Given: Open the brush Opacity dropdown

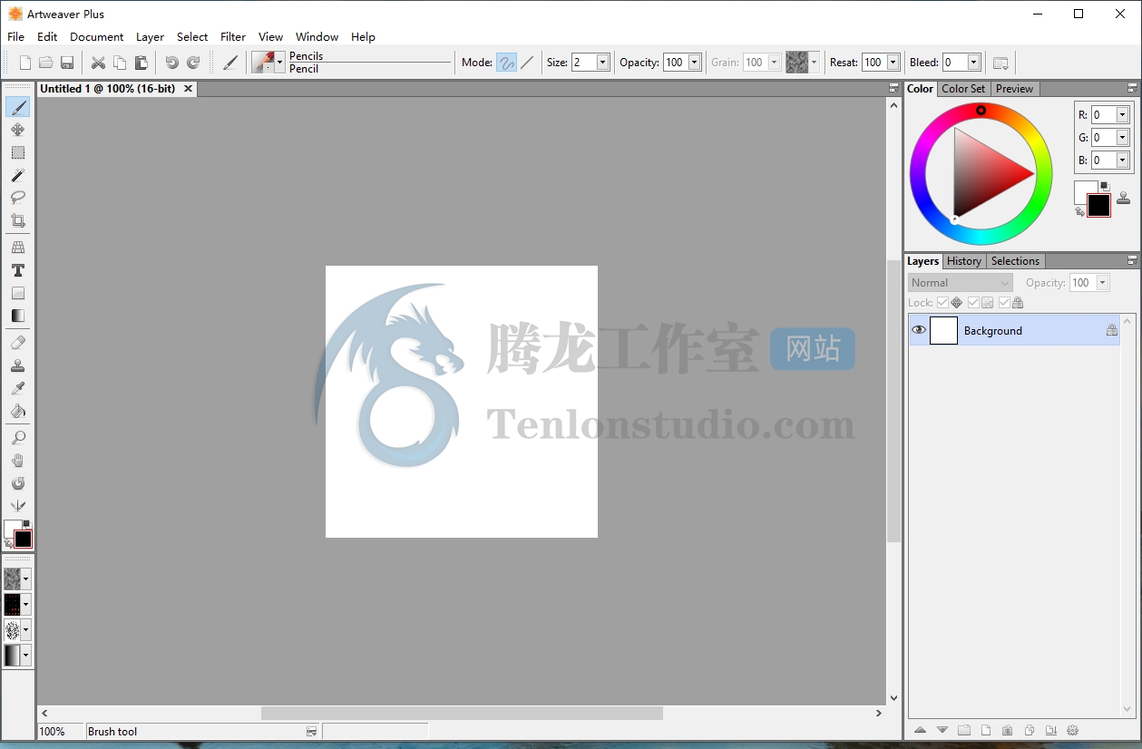Looking at the screenshot, I should pos(695,63).
